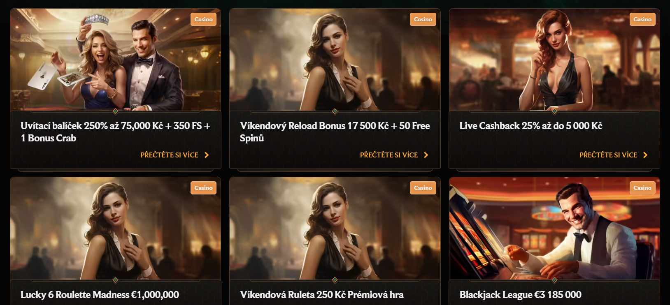
Task: Click chevron arrow on Uvítací balíček card
Action: click(207, 155)
